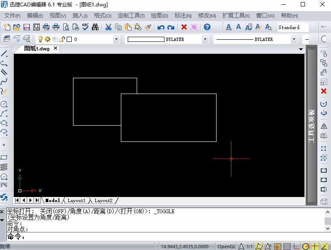331x250 pixels.
Task: Toggle object snap tracking in status bar
Action: (325, 247)
